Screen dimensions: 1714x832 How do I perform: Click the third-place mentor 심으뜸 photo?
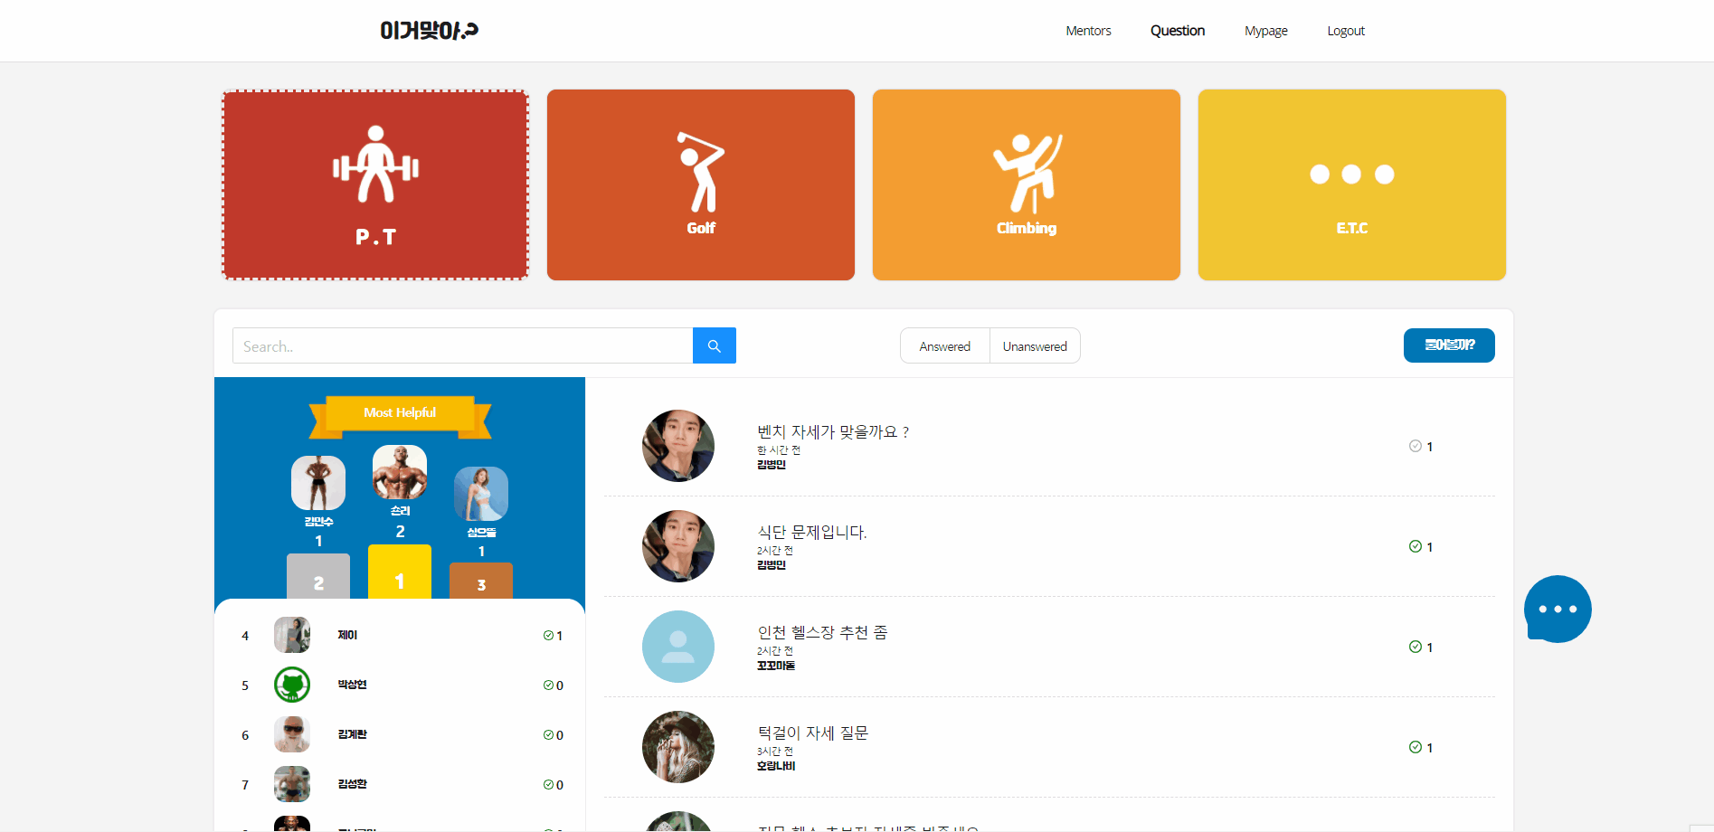click(x=481, y=494)
